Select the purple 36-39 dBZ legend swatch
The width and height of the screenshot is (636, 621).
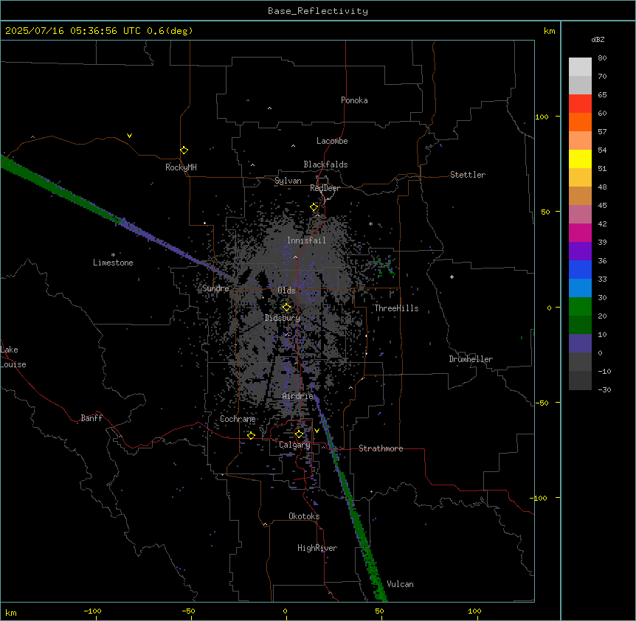pyautogui.click(x=580, y=251)
